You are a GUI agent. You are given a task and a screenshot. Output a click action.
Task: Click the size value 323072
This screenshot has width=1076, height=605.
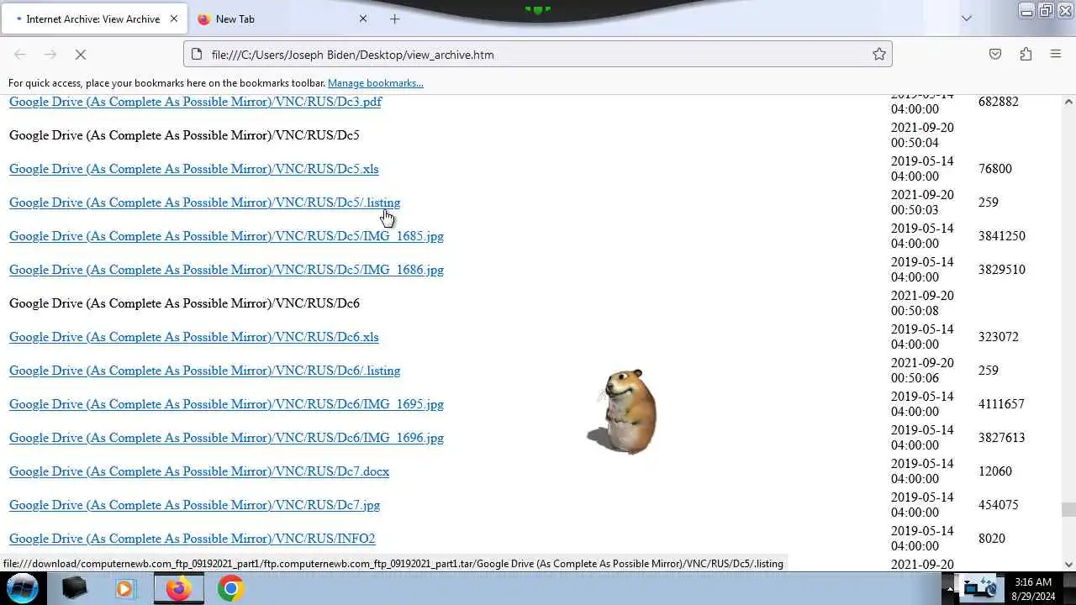pyautogui.click(x=999, y=337)
